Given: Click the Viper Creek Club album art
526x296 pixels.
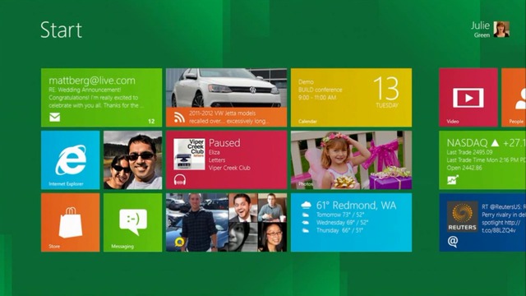Looking at the screenshot, I should click(189, 155).
